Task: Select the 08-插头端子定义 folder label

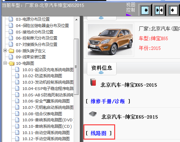Action: (x=31, y=51)
